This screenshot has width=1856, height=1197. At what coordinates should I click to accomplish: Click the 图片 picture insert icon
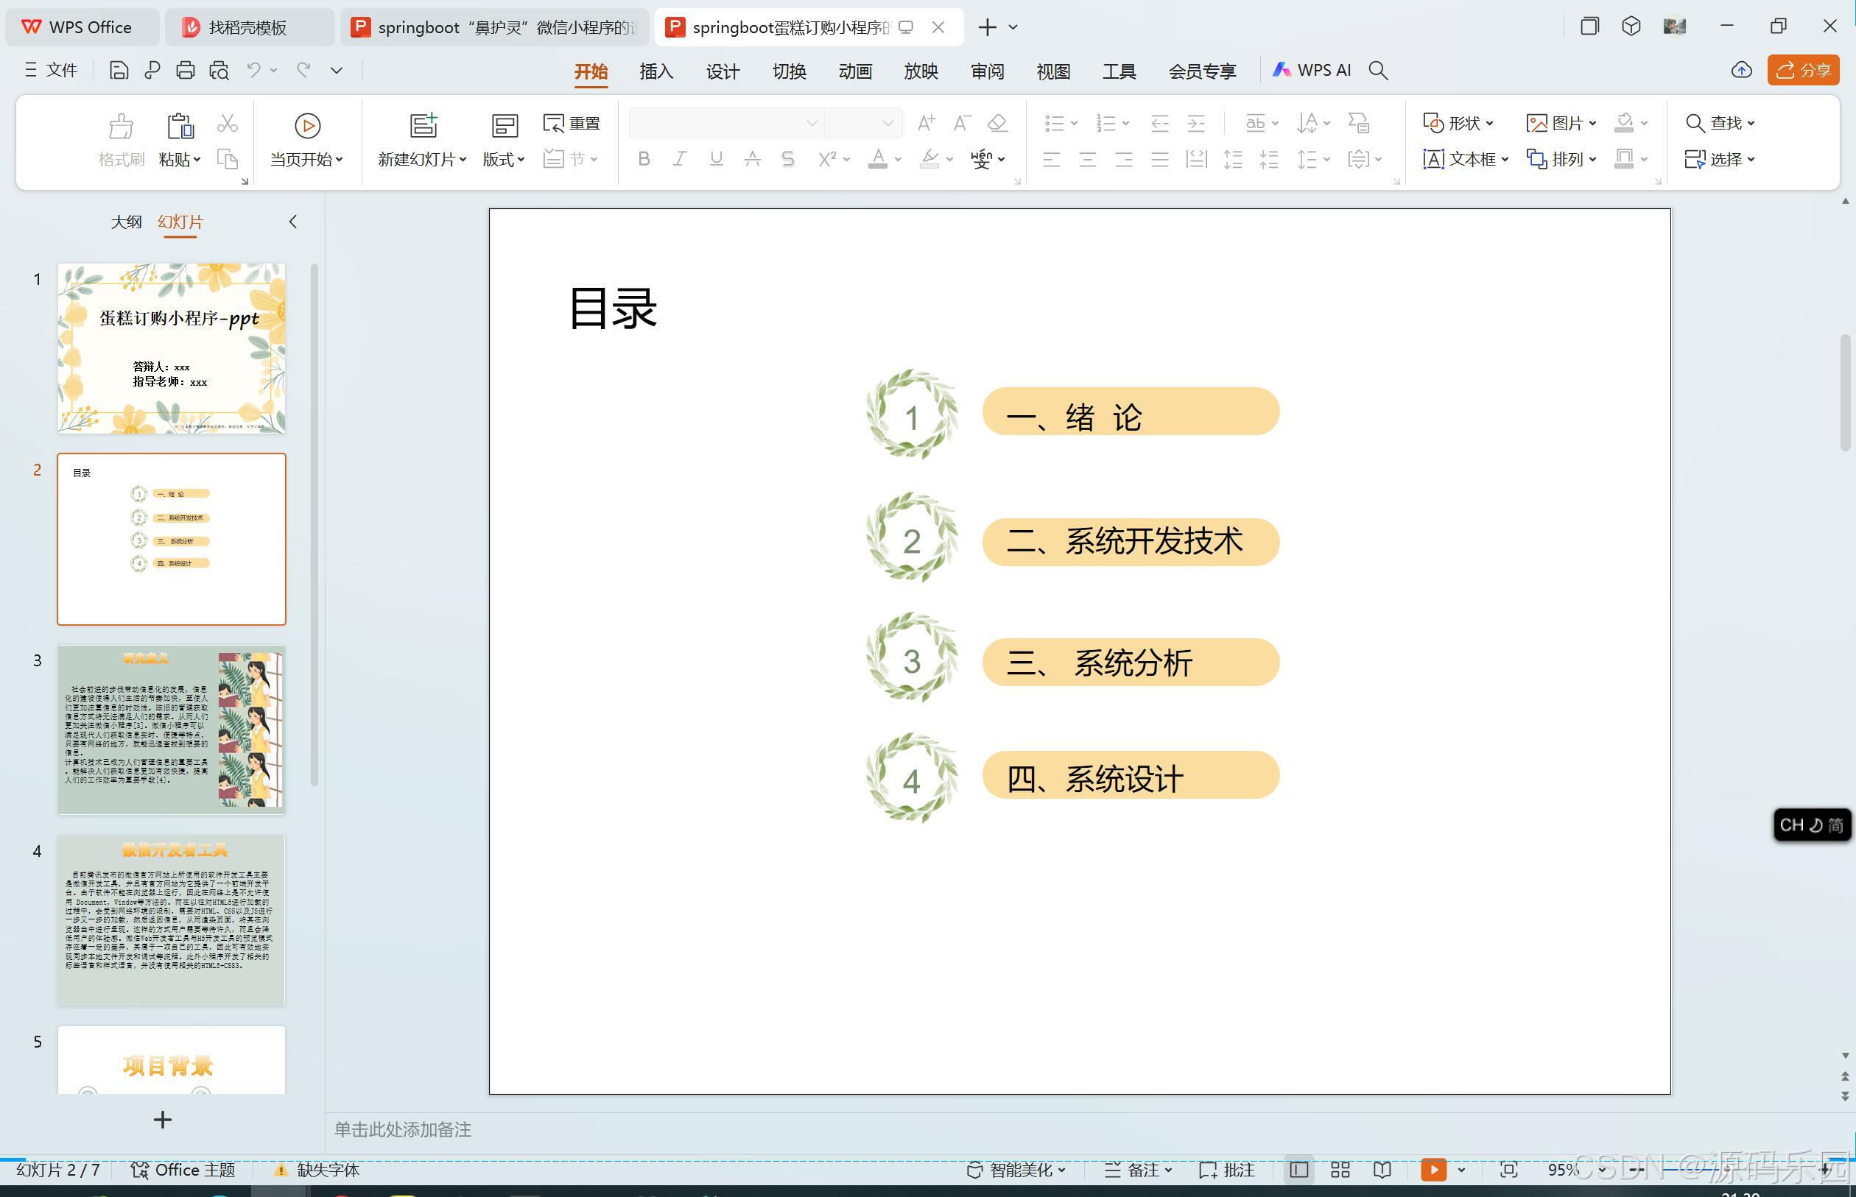pos(1560,123)
